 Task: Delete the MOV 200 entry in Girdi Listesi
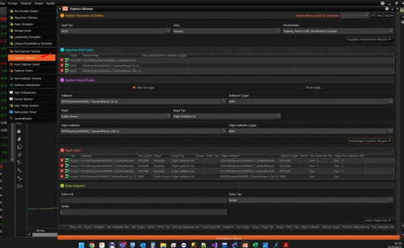pyautogui.click(x=62, y=71)
